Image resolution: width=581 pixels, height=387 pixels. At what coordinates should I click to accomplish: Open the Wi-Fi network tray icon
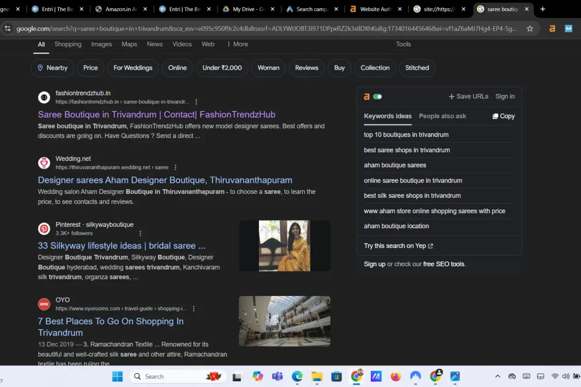(555, 376)
